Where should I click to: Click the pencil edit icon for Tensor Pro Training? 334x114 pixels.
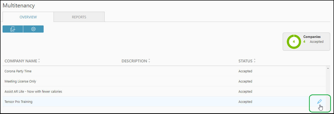click(x=319, y=102)
